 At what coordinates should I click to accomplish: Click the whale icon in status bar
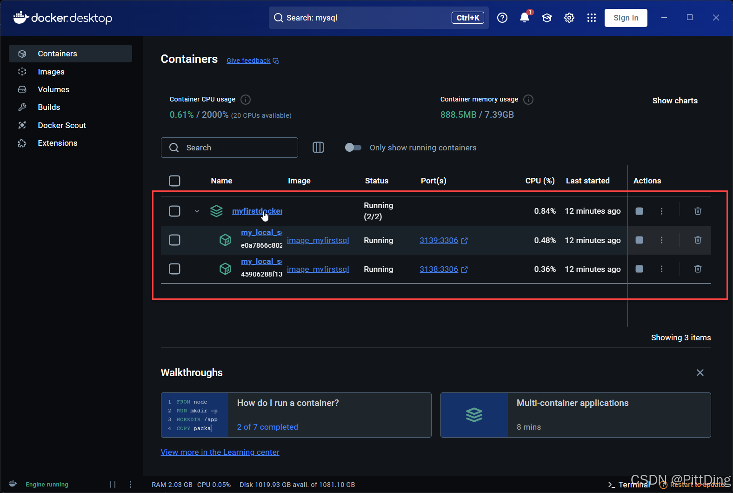click(13, 484)
